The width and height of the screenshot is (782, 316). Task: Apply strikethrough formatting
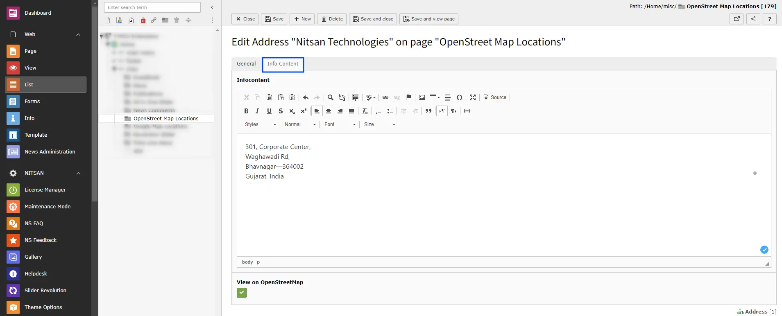point(281,111)
